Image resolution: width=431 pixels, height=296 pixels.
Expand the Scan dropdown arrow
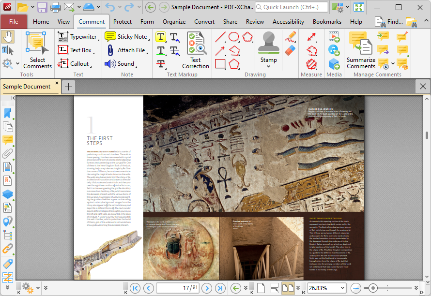98,7
